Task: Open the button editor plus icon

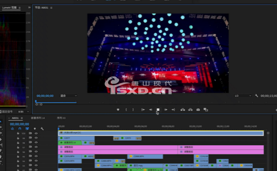Action: [x=276, y=110]
